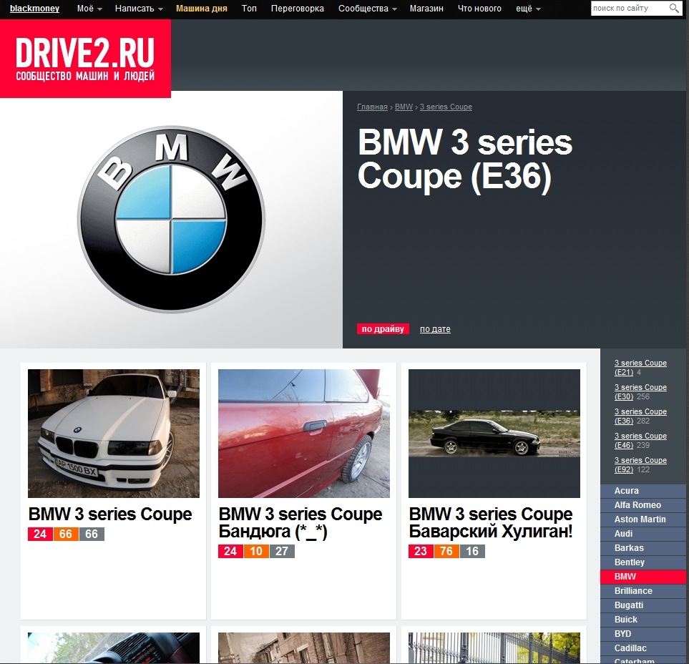Image resolution: width=689 pixels, height=664 pixels.
Task: Click red 24 badge under white BMW
Action: tap(40, 534)
